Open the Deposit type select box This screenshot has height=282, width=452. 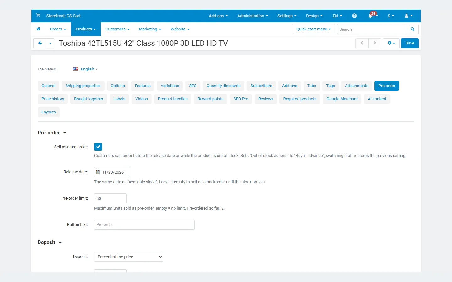tap(129, 257)
